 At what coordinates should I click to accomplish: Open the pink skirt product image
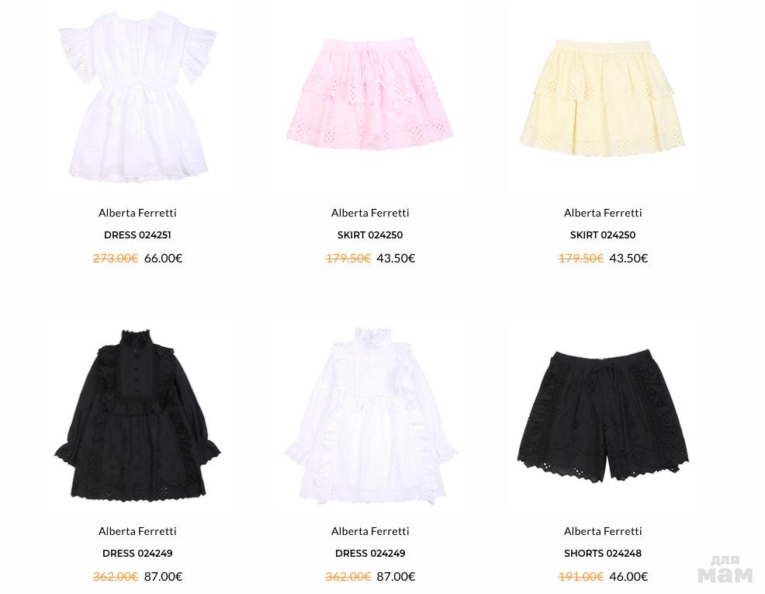(370, 94)
